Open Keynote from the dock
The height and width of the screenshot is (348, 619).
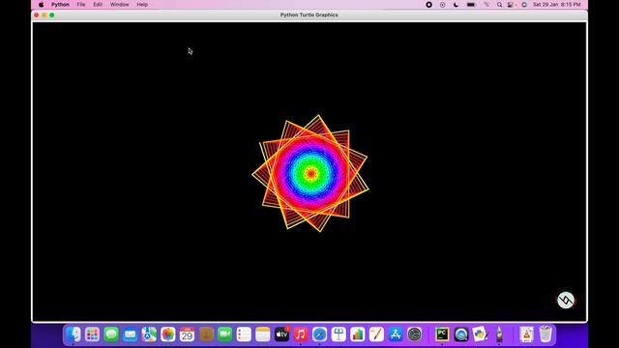339,334
